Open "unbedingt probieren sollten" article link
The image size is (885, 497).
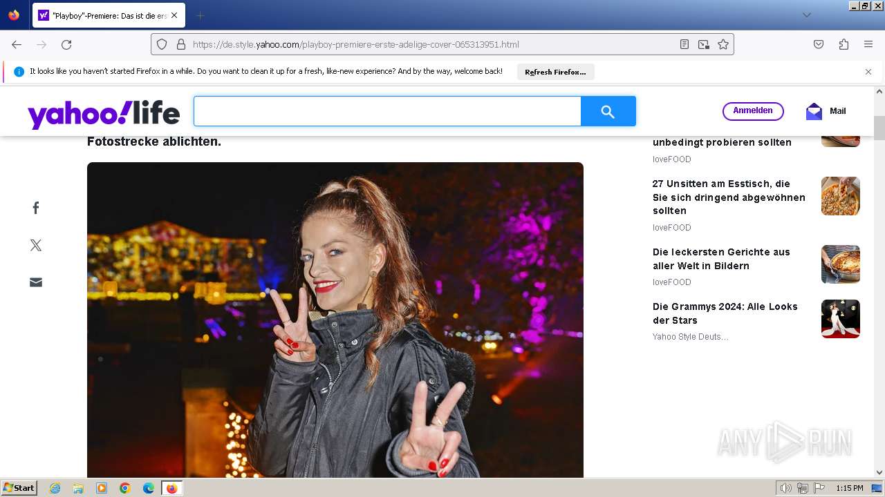pyautogui.click(x=722, y=142)
